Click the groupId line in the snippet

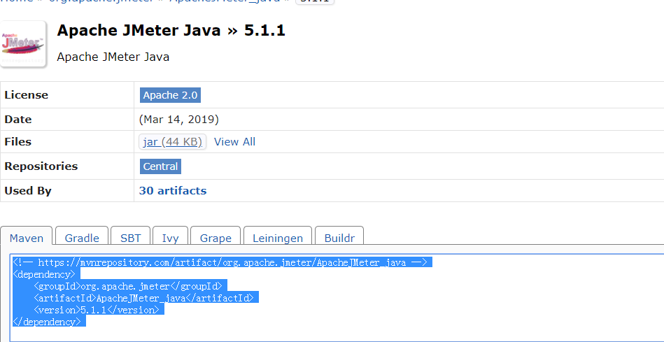point(128,286)
